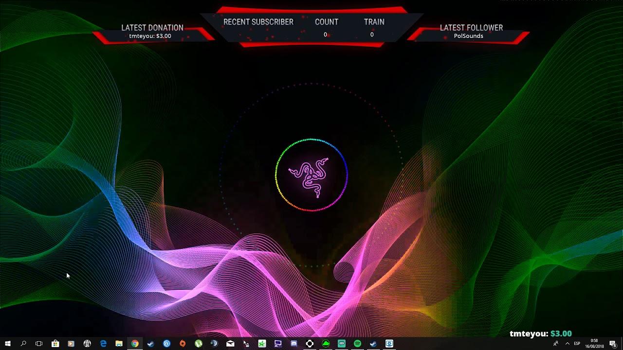This screenshot has height=350, width=623.
Task: Click 'tmteyou: $3.00' under Latest Donation
Action: 150,36
